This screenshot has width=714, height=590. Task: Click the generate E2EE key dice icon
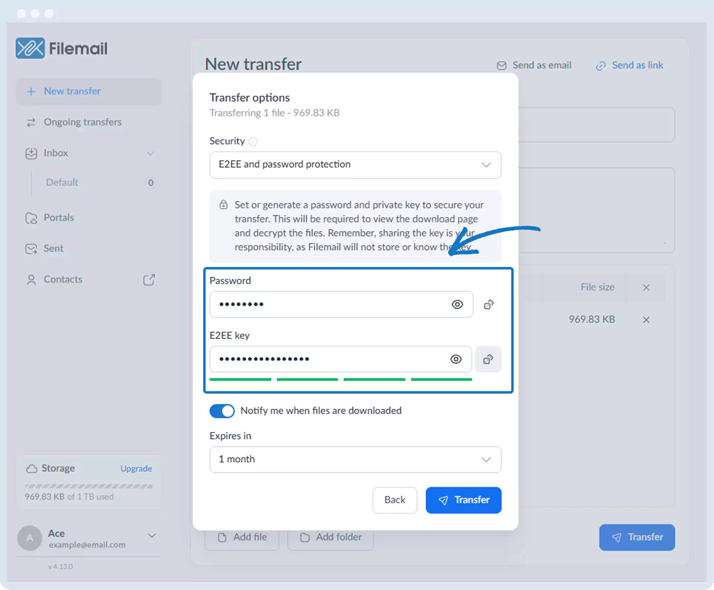(x=488, y=359)
